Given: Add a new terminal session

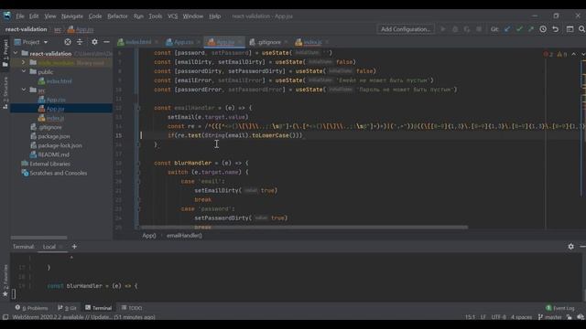Looking at the screenshot, I should 74,247.
